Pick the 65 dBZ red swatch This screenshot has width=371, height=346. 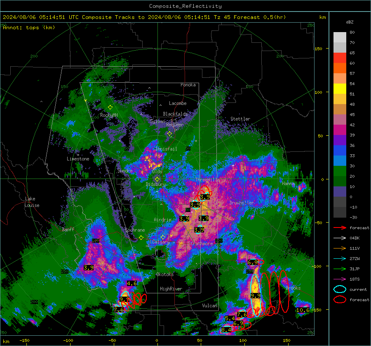(340, 58)
